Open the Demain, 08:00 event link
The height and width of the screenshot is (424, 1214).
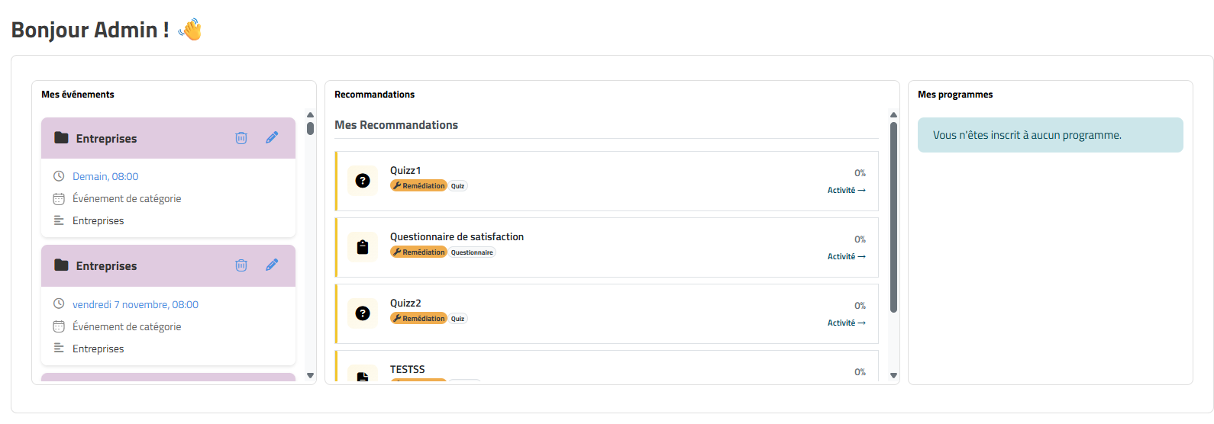[105, 176]
